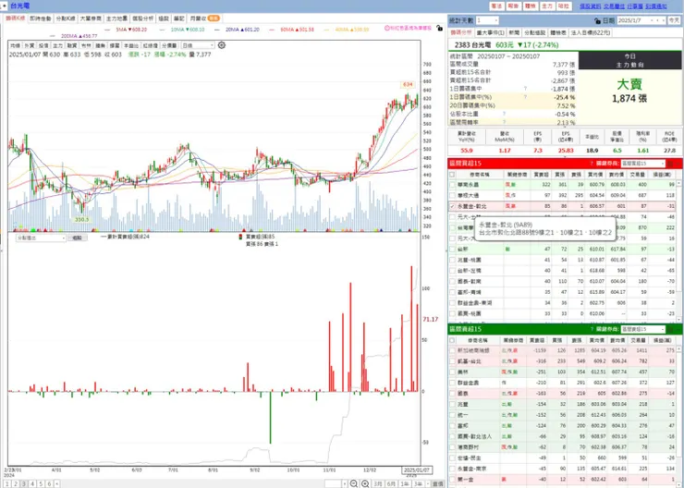Image resolution: width=684 pixels, height=488 pixels.
Task: Open the 法人目標(622元) tab
Action: [591, 32]
